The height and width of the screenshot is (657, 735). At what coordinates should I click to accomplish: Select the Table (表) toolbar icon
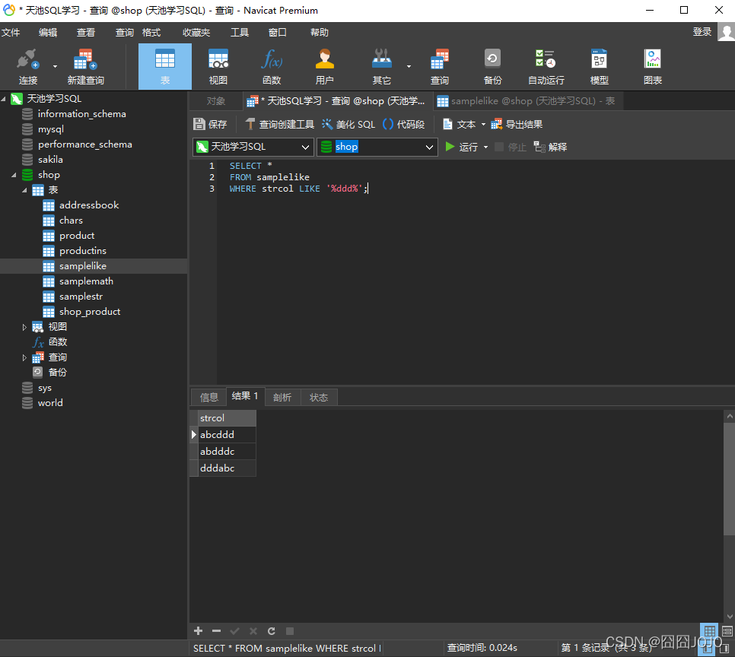(165, 67)
